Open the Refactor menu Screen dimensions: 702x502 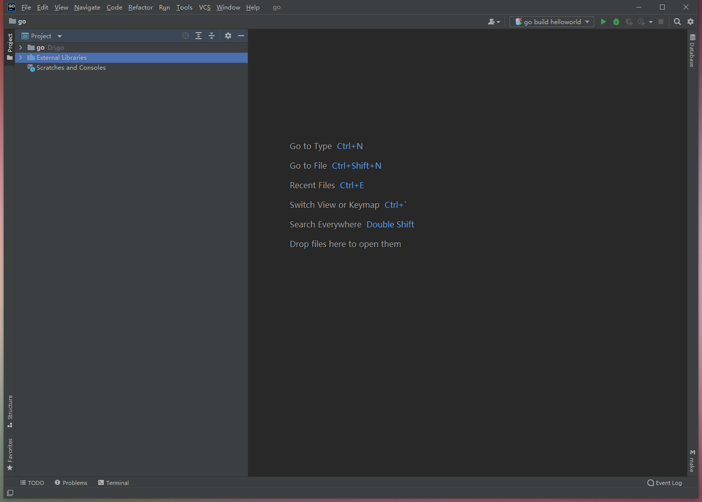[140, 8]
